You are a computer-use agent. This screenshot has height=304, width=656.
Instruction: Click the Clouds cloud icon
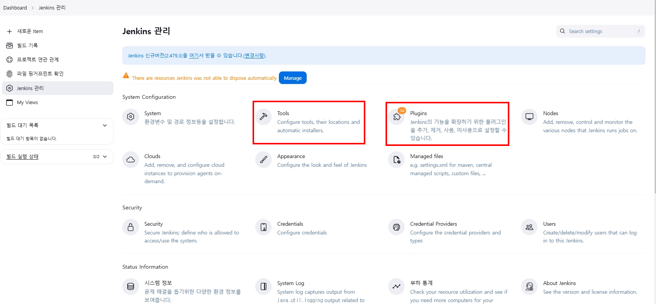131,160
